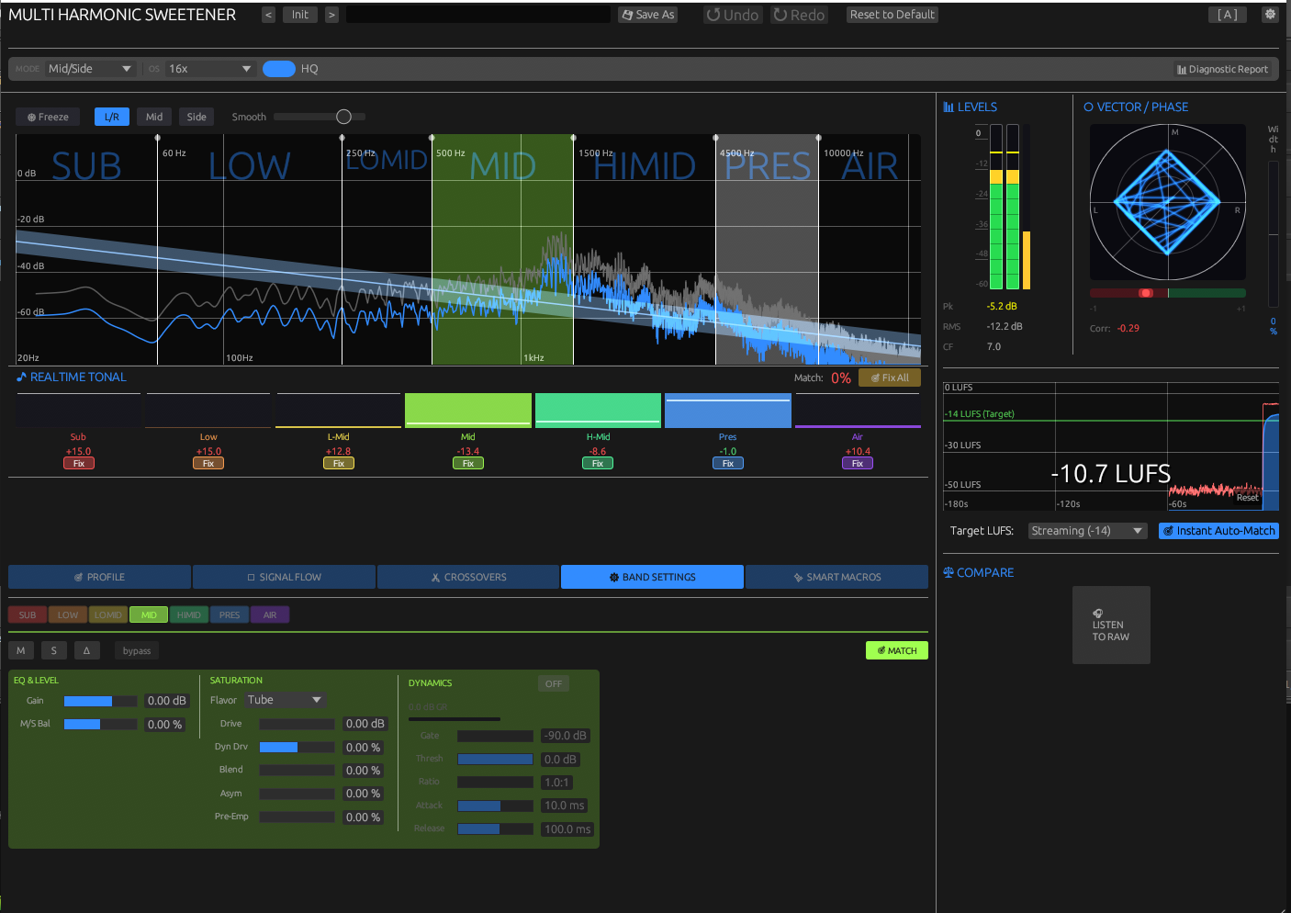The image size is (1291, 913).
Task: Click Fix under L-Mid band
Action: (x=339, y=464)
